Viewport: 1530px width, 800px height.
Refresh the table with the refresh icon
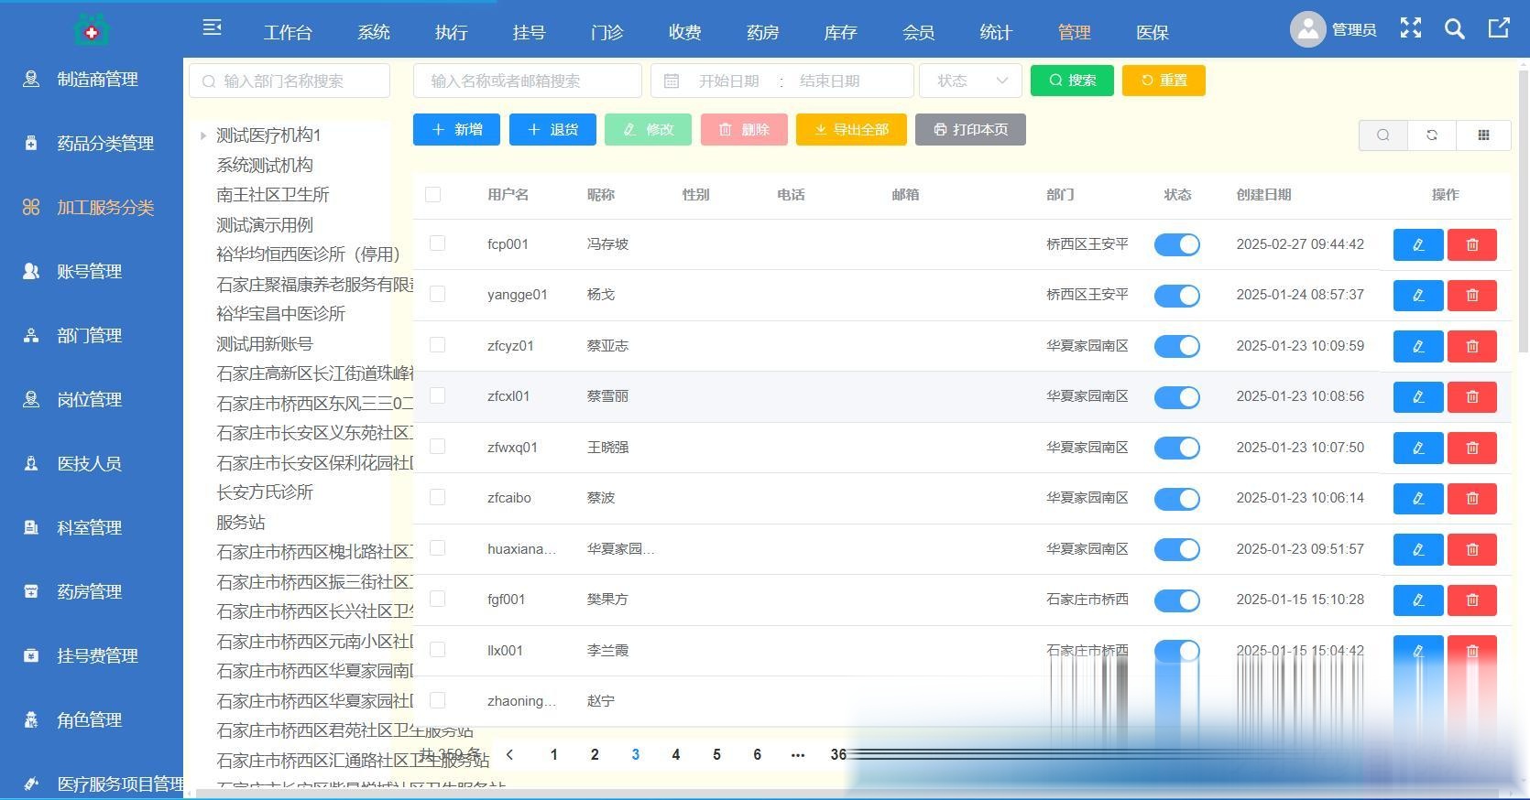click(1432, 135)
